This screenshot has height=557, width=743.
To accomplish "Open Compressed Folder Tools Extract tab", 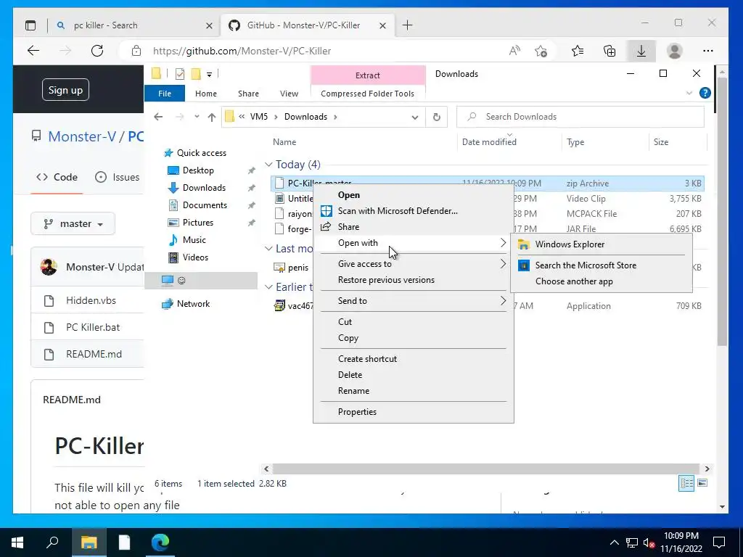I will pyautogui.click(x=368, y=75).
